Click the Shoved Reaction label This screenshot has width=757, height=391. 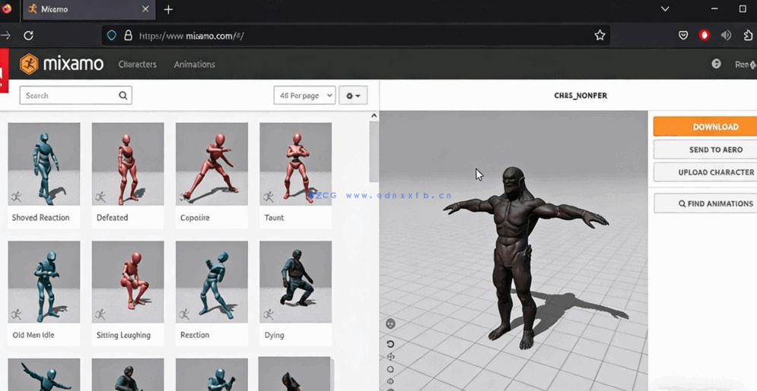click(40, 218)
